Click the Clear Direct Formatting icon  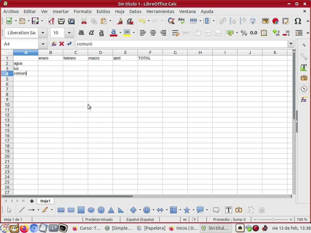coord(130,21)
